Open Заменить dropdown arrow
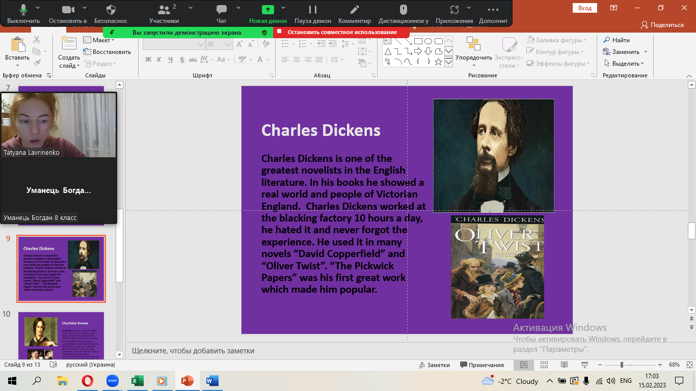 (646, 52)
